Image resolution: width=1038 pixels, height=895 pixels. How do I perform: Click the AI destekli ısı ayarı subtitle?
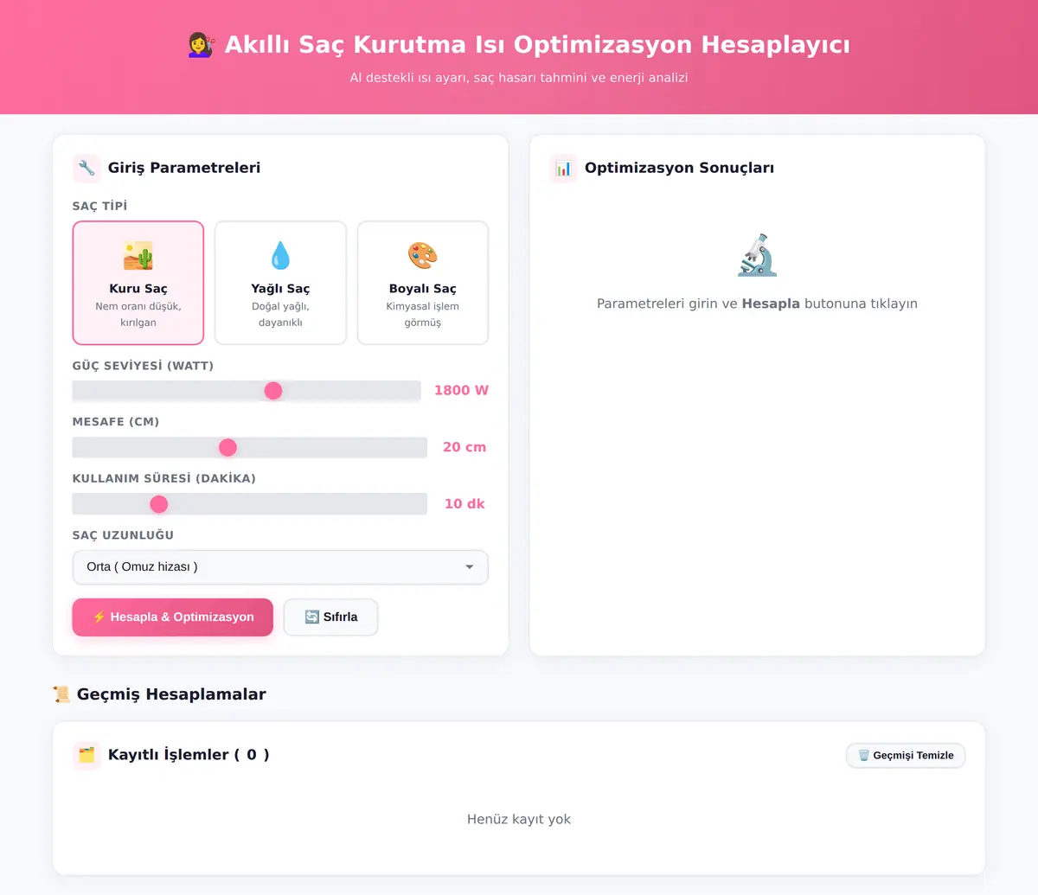click(x=519, y=78)
